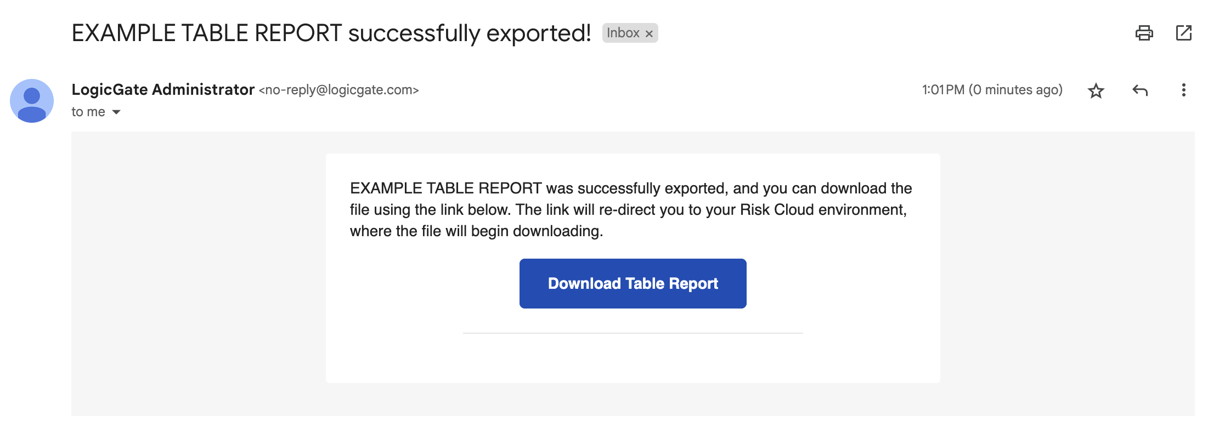The image size is (1208, 434).
Task: Expand the "to me" recipient details
Action: pyautogui.click(x=116, y=112)
